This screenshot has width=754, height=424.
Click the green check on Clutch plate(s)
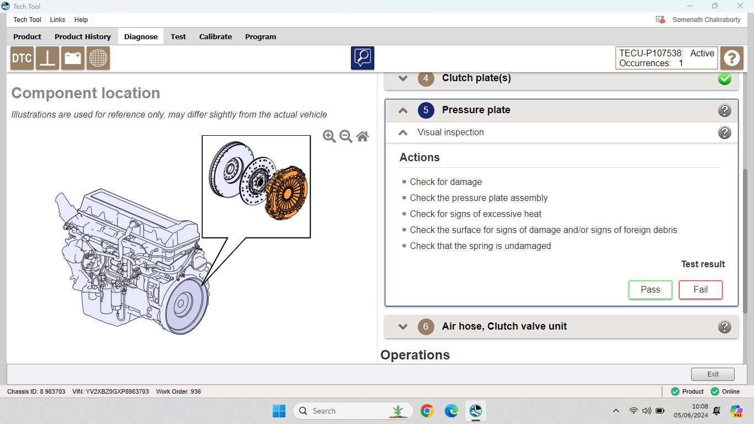click(725, 79)
